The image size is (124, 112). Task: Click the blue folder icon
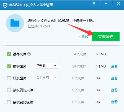[x=15, y=23]
